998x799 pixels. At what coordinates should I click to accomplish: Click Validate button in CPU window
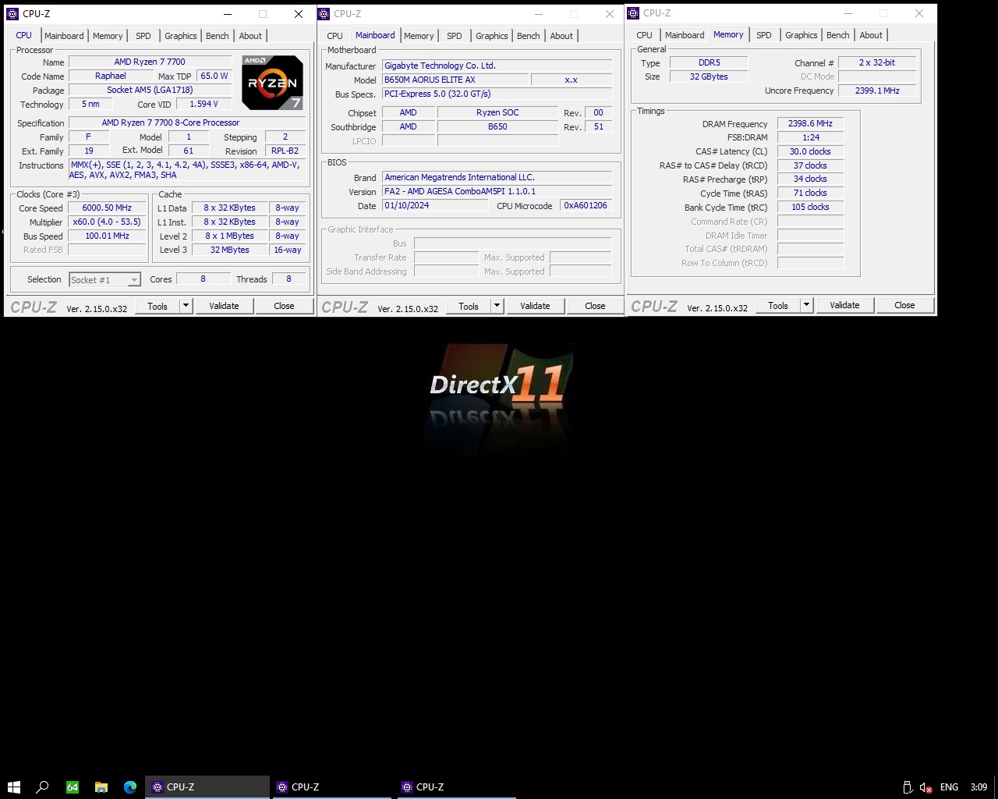point(224,306)
